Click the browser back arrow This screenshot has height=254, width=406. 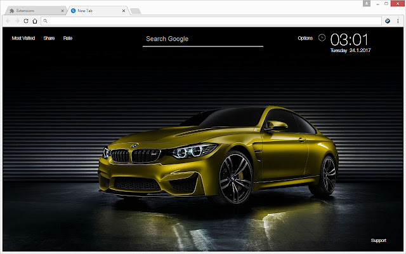(x=8, y=21)
